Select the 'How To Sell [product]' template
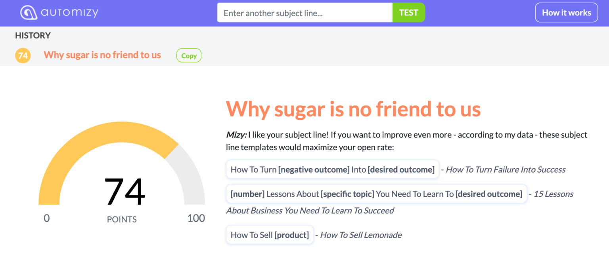The height and width of the screenshot is (266, 609). tap(270, 235)
